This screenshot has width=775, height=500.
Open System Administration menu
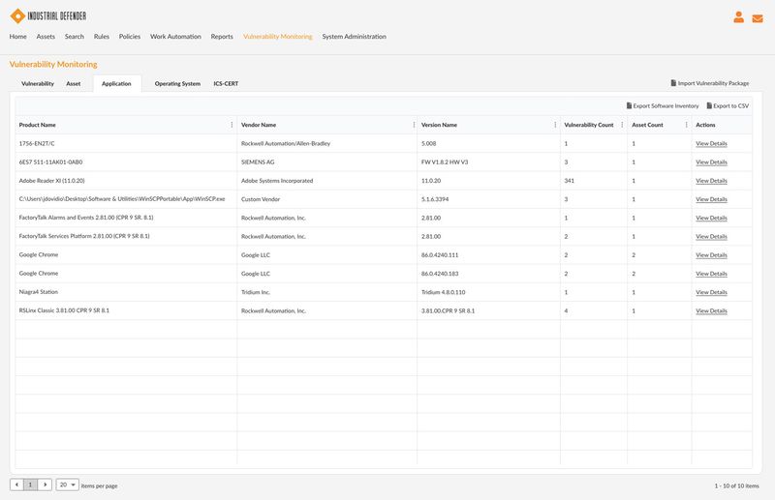pos(354,37)
